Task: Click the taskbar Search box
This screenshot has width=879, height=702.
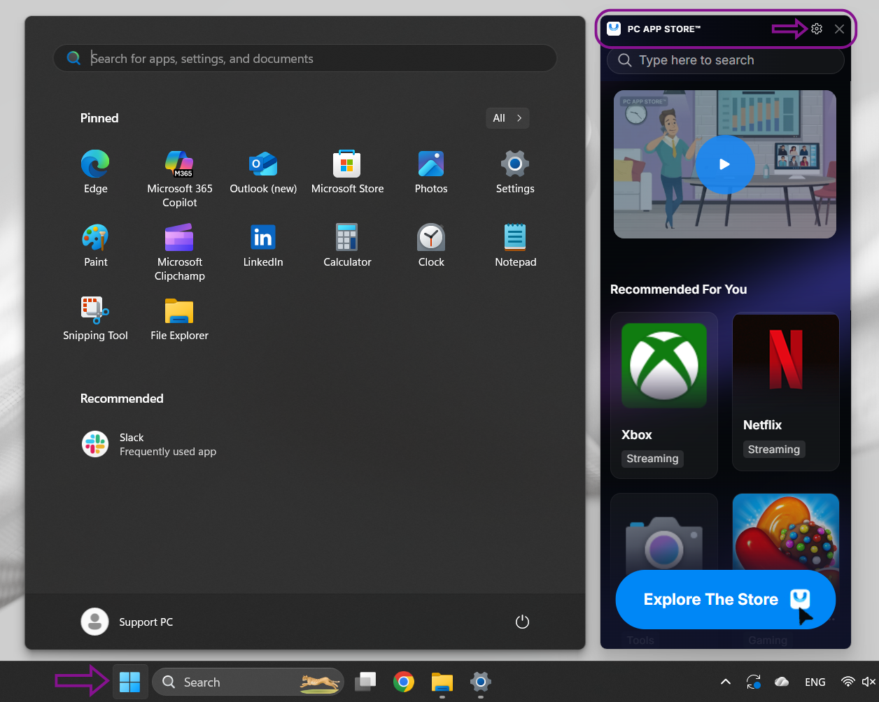Action: click(x=248, y=682)
